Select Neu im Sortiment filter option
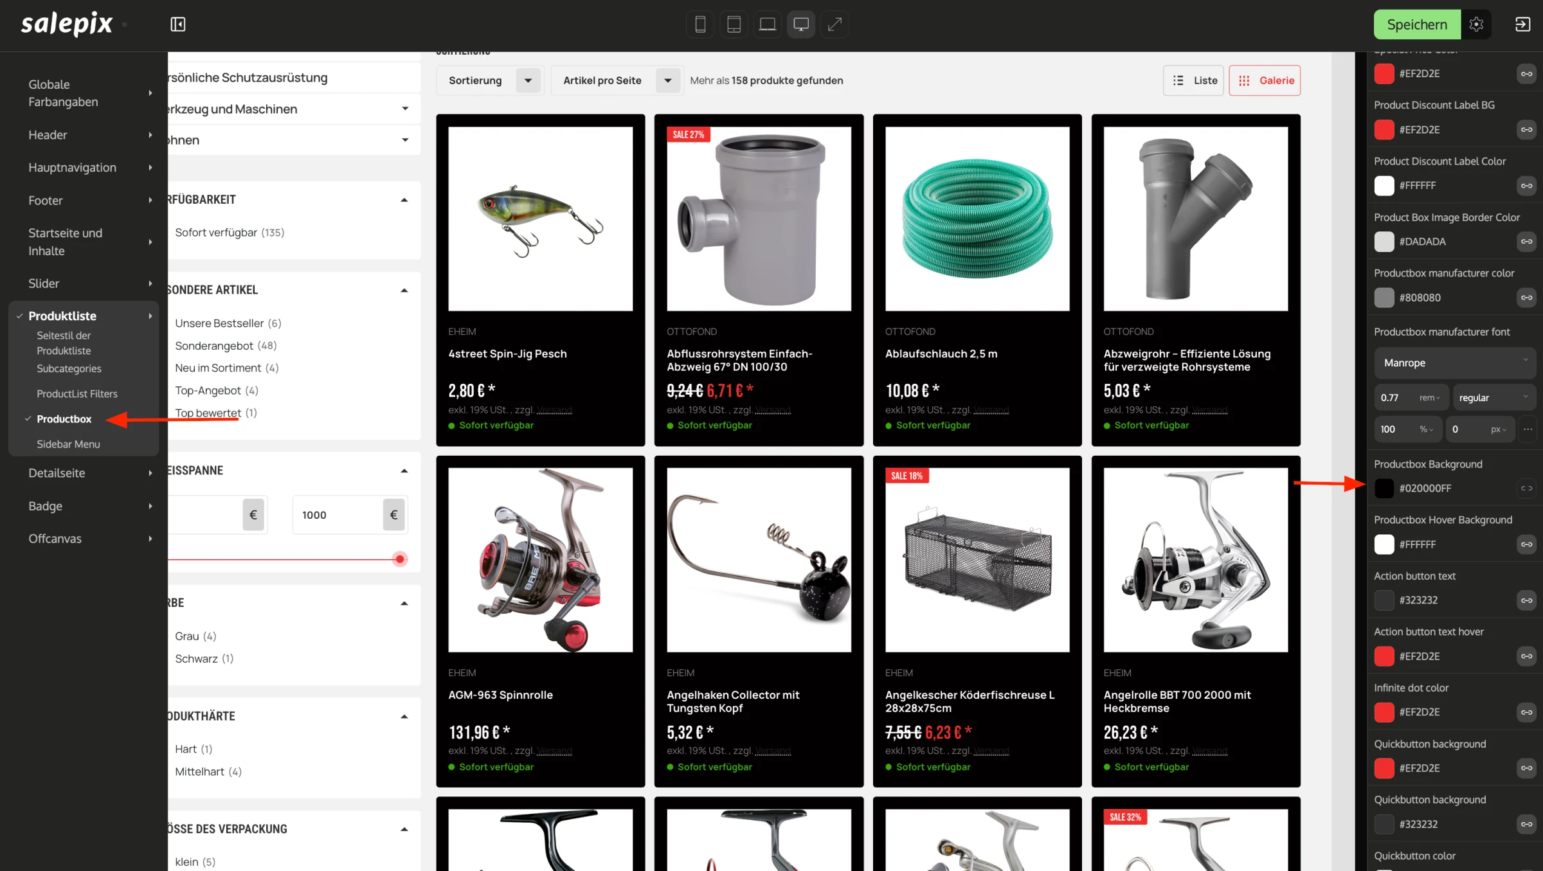Screen dimensions: 1543x871 coord(227,368)
